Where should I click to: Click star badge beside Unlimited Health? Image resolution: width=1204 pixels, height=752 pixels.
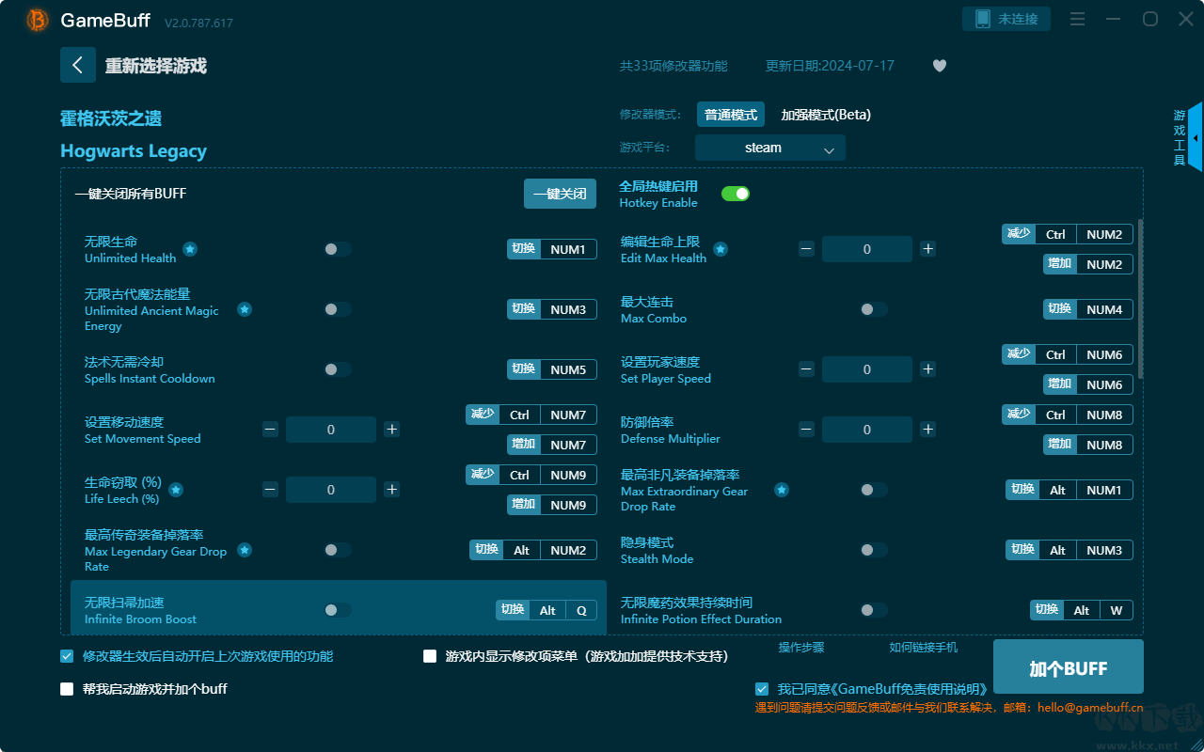(190, 249)
